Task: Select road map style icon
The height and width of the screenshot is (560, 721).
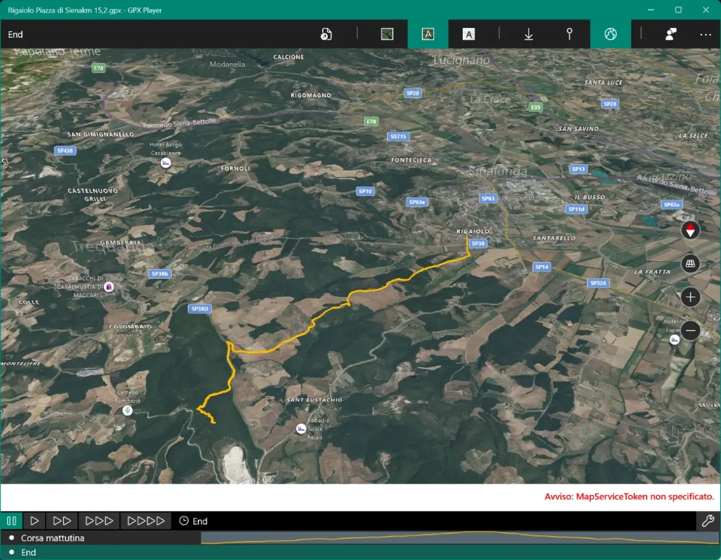Action: (469, 34)
